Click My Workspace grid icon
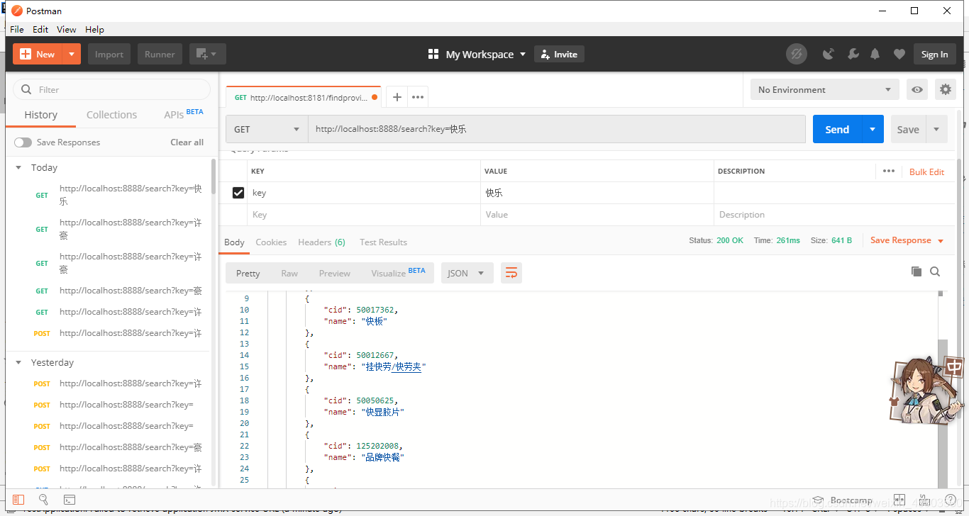This screenshot has width=969, height=516. (433, 54)
